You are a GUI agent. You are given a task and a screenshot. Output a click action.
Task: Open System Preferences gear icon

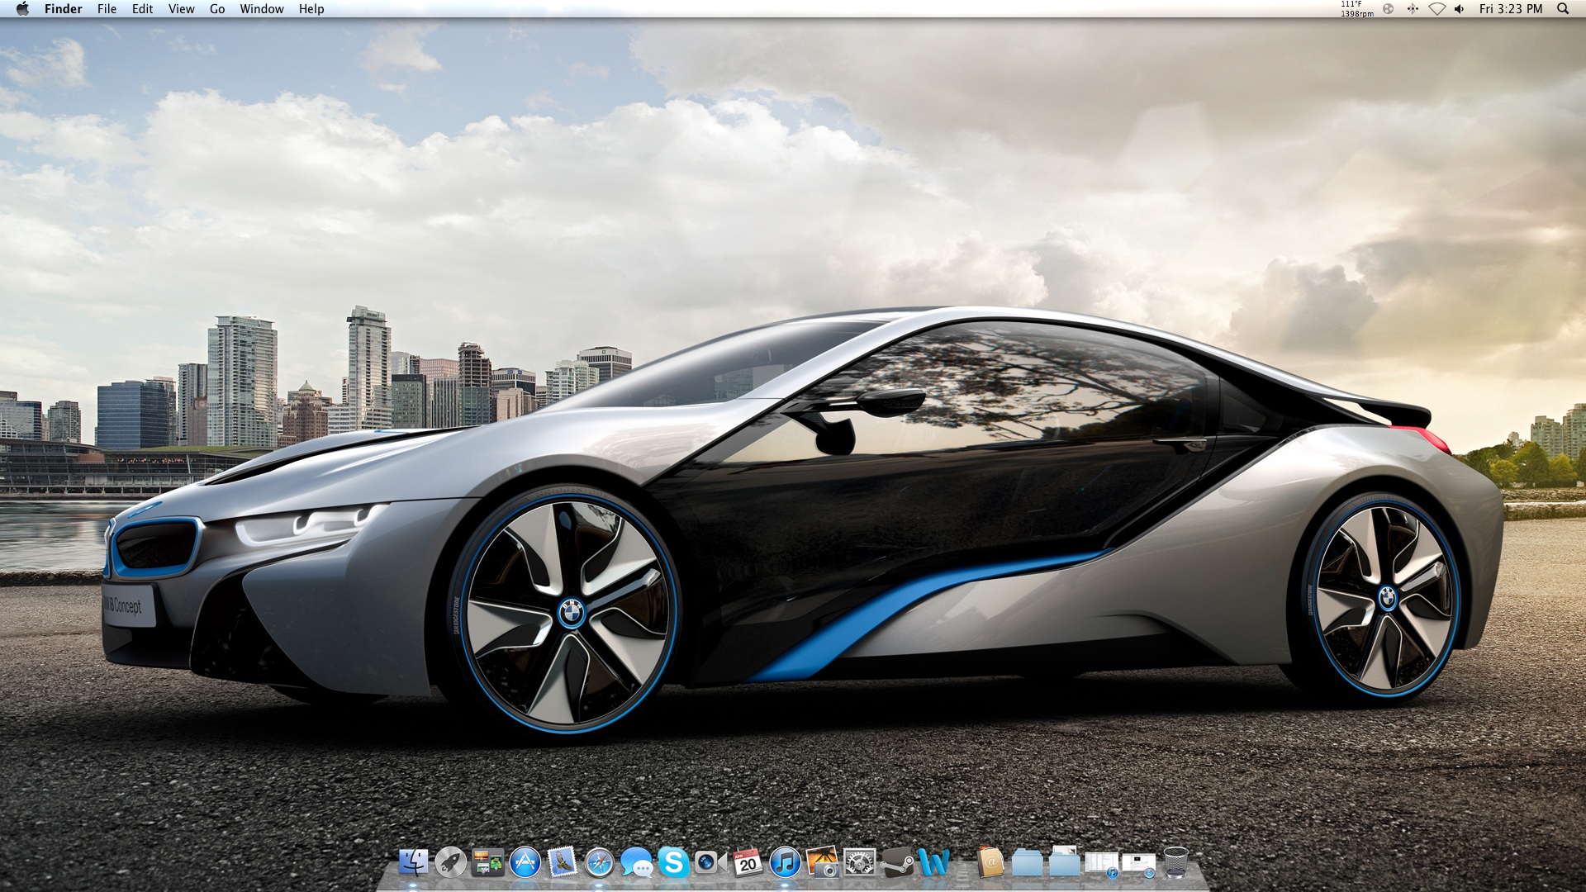[x=860, y=862]
